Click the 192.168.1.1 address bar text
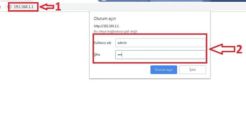Viewport: 246px width, 116px height. 23,7
